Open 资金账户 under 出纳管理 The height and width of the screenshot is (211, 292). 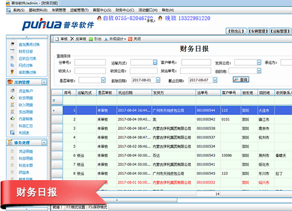[x=26, y=91]
